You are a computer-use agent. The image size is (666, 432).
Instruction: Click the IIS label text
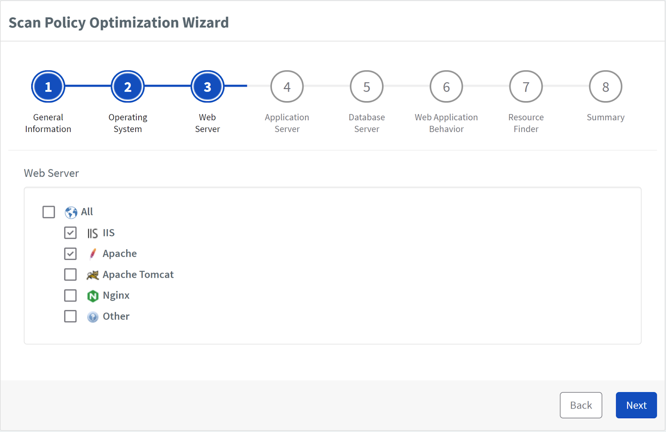click(109, 233)
